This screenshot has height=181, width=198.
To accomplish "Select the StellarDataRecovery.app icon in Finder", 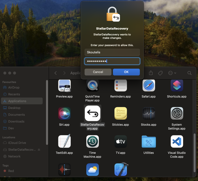I will pos(92,113).
